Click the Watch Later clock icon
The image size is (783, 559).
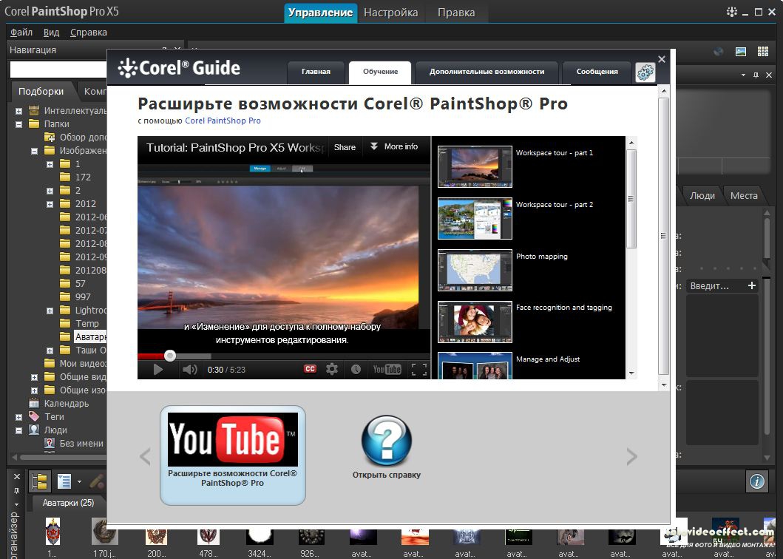tap(356, 369)
